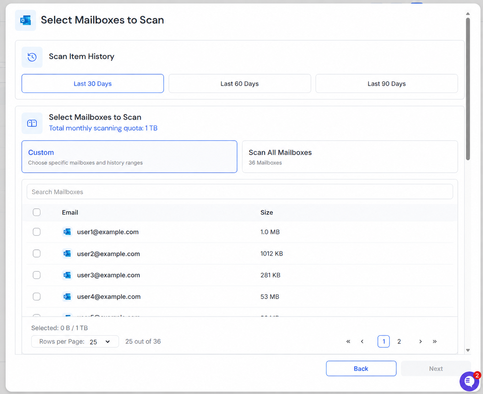Click Outlook icon next to user1@example.com
Viewport: 483px width, 394px height.
(x=67, y=232)
